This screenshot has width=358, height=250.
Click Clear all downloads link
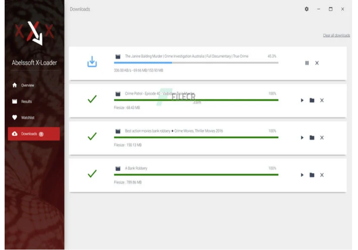pyautogui.click(x=336, y=36)
